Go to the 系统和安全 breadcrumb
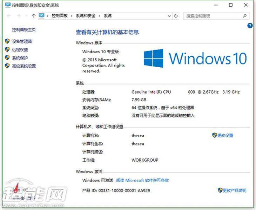The width and height of the screenshot is (256, 210). point(85,16)
